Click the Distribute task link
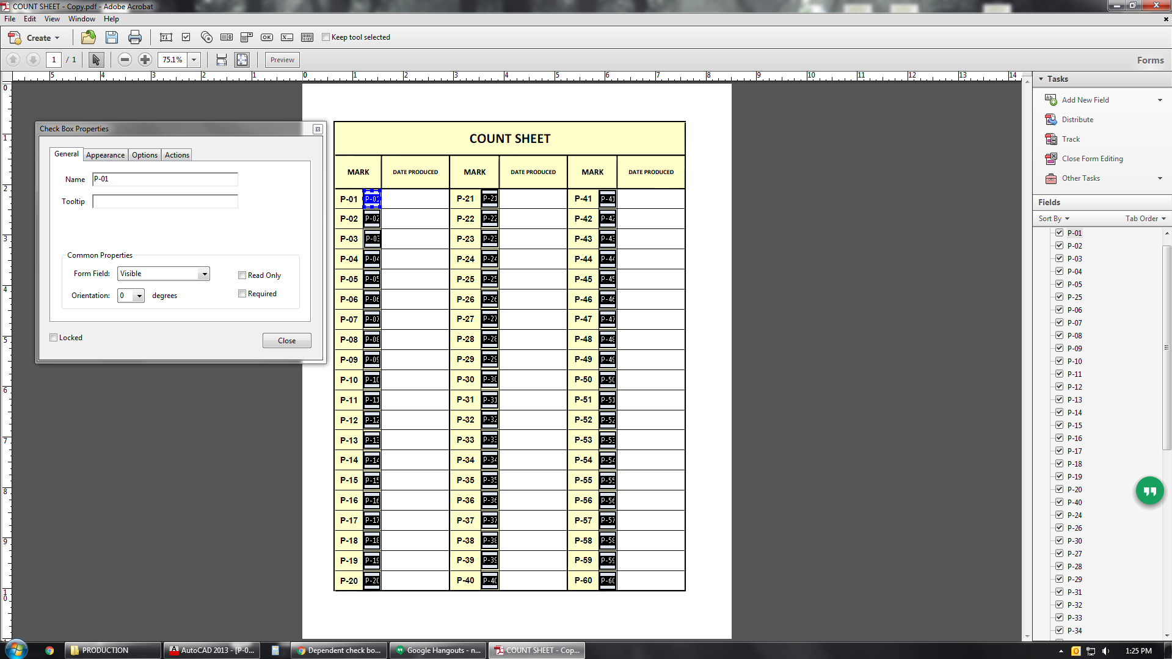 [1077, 119]
